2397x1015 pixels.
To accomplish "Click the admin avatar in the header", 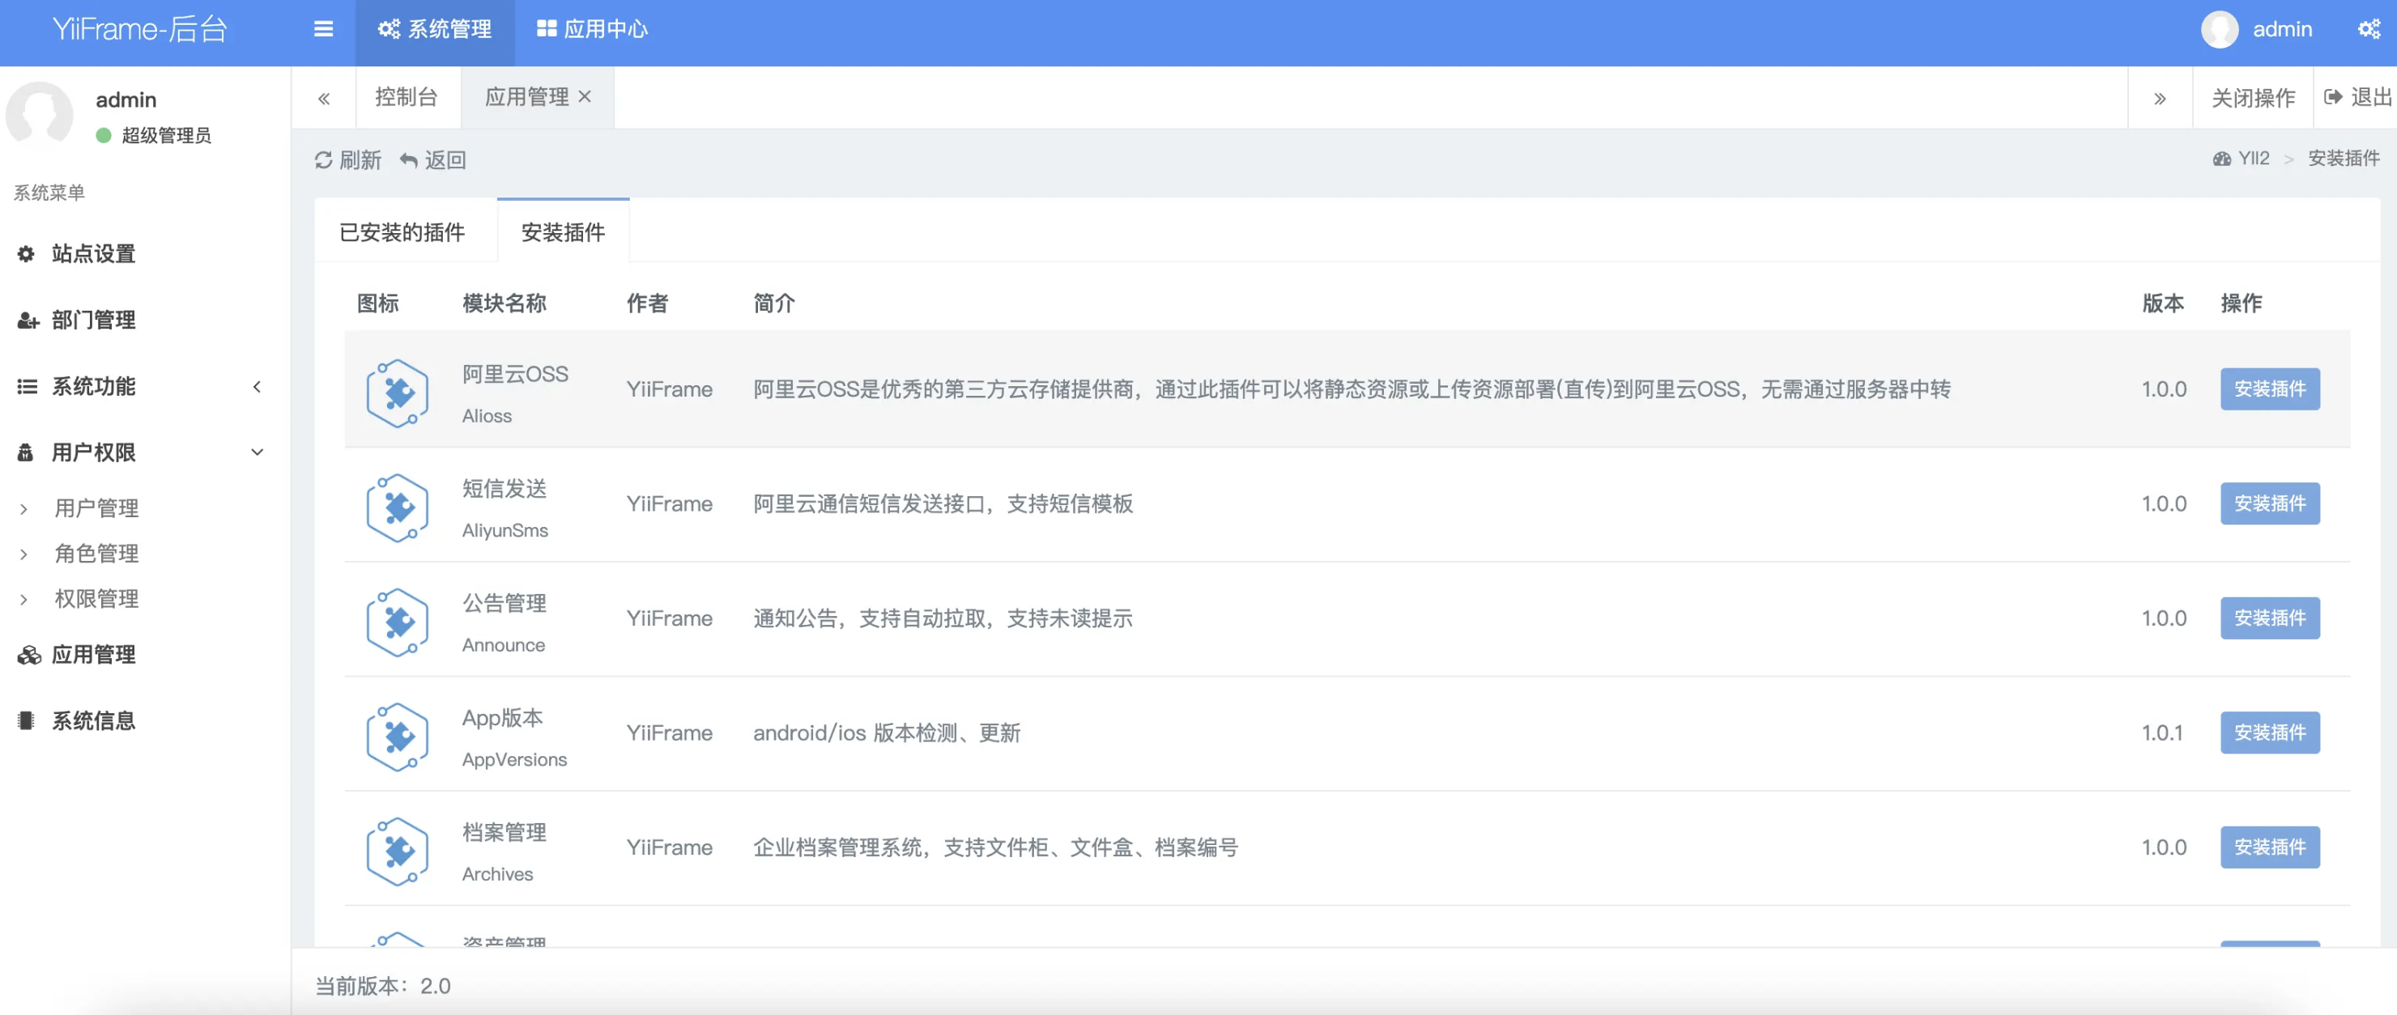I will coord(2220,29).
